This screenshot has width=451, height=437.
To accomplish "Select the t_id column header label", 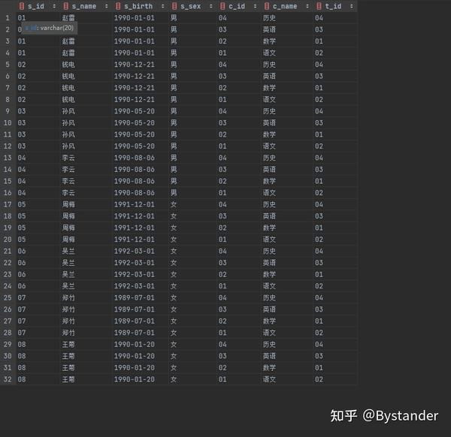I will coord(333,6).
